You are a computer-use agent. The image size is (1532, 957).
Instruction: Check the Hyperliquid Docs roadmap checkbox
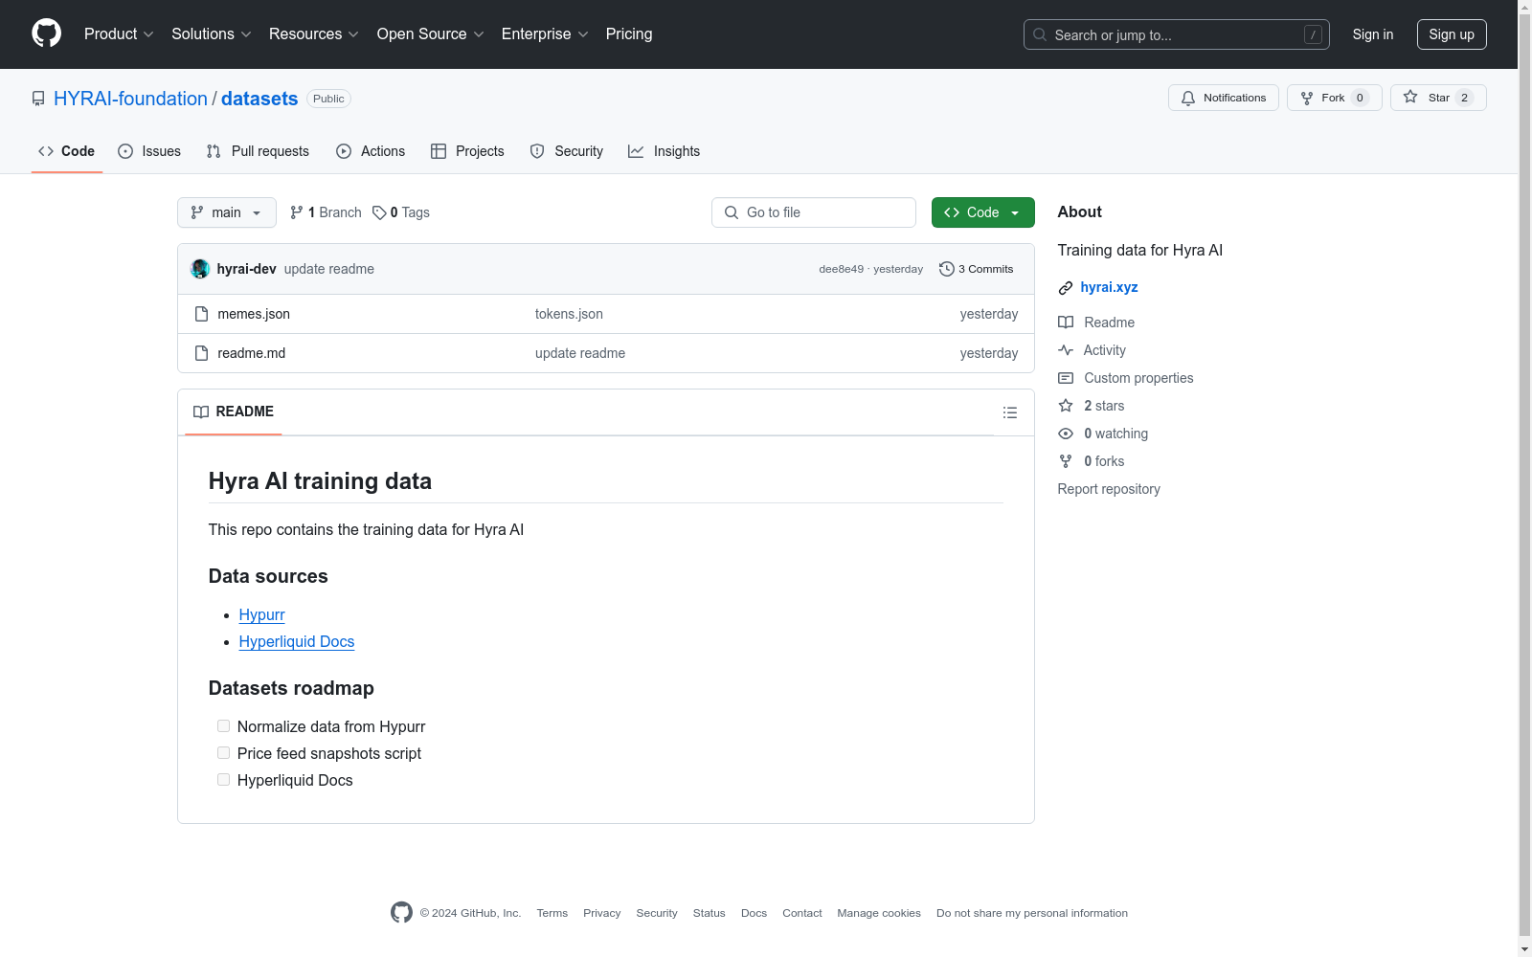(223, 780)
